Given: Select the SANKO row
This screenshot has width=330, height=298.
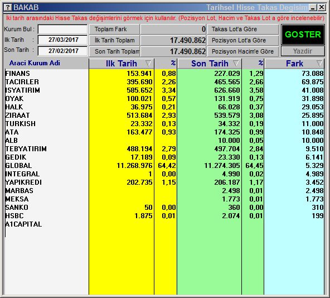Looking at the screenshot, I should click(x=164, y=208).
